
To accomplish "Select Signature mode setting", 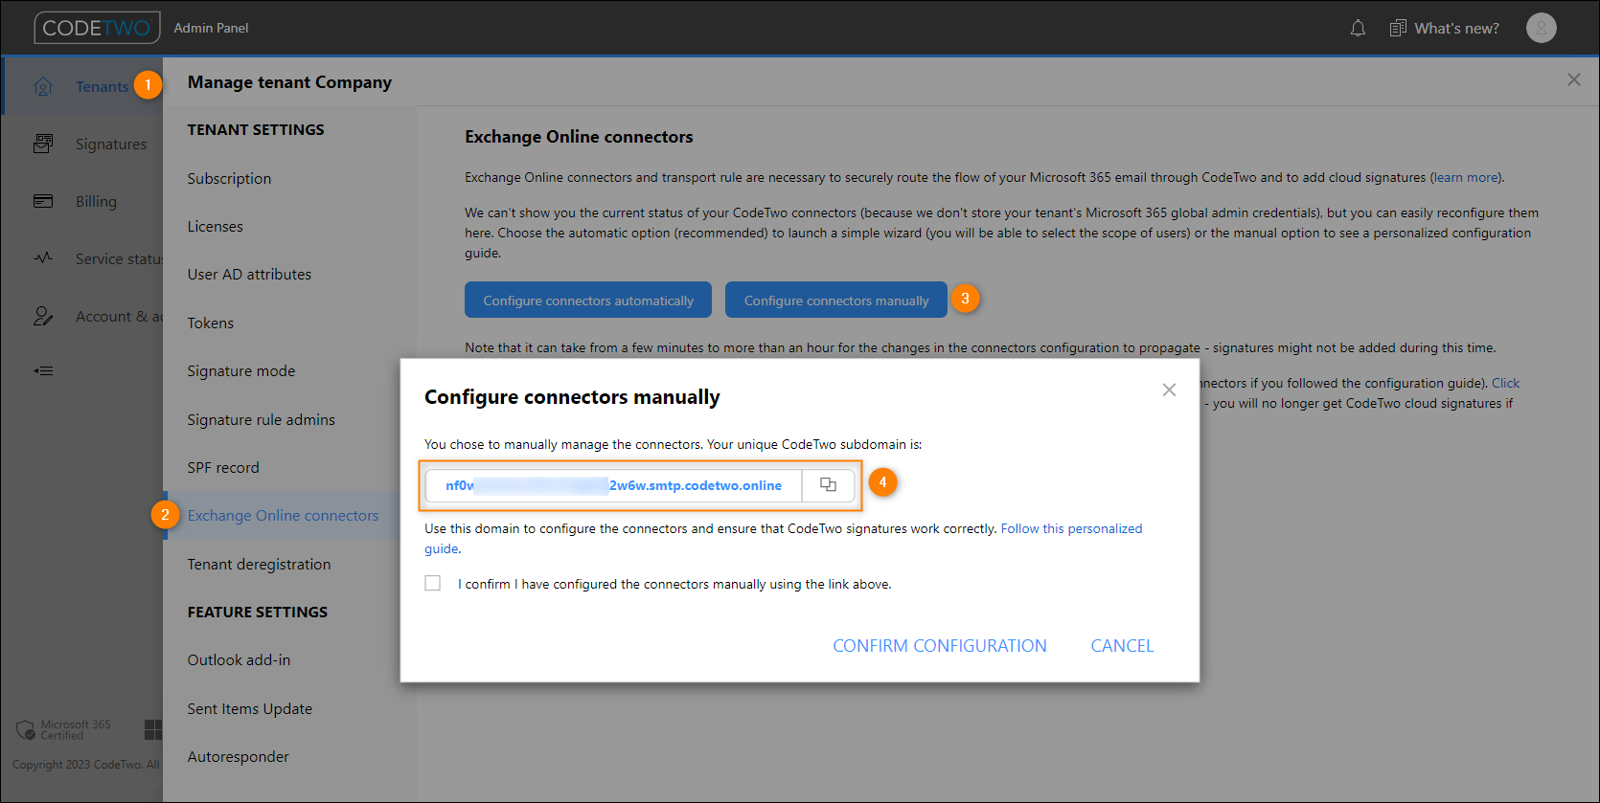I will [x=241, y=371].
